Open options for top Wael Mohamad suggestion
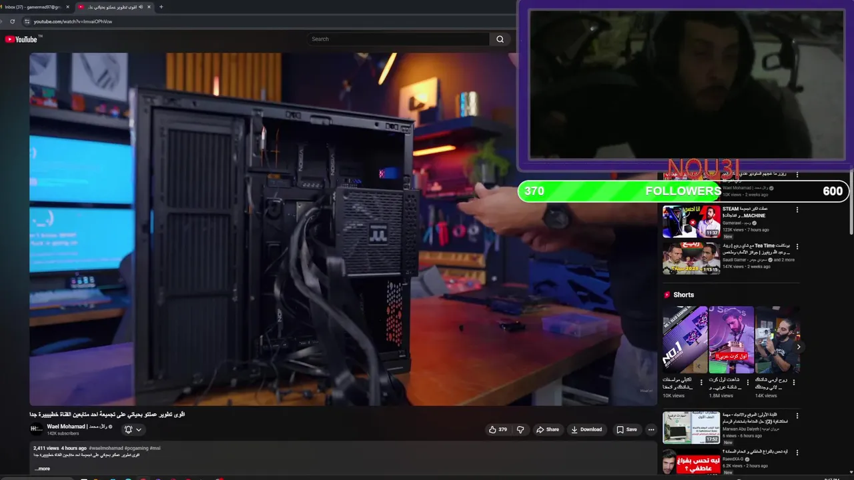This screenshot has width=854, height=480. pos(797,174)
